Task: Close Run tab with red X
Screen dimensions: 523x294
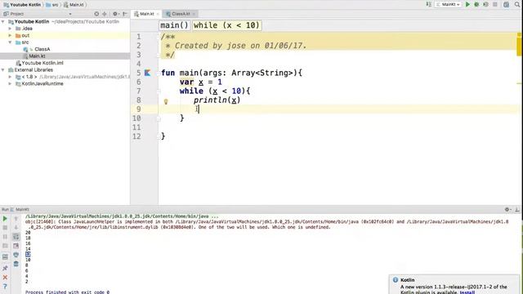Action: [x=5, y=278]
